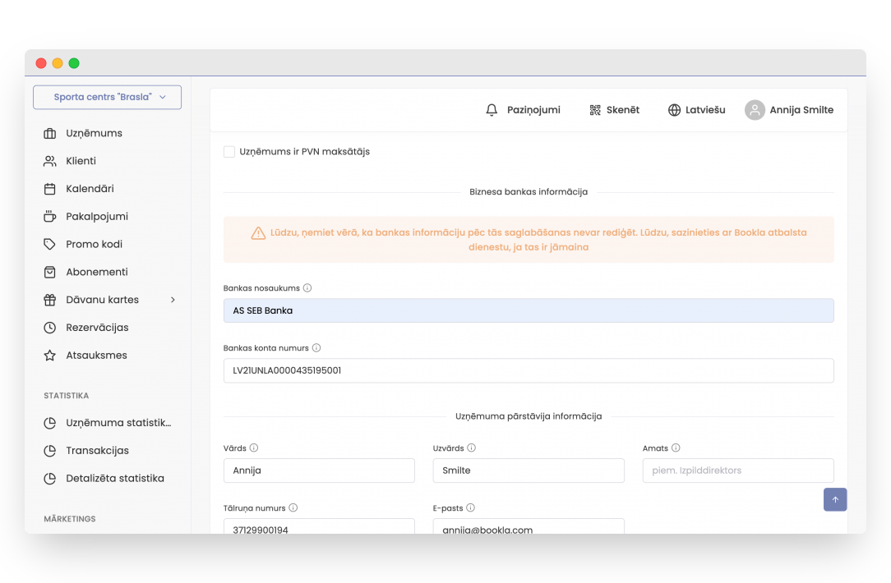Screen dimensions: 891x583
Task: Select the Abonementi sidebar item
Action: pyautogui.click(x=96, y=272)
